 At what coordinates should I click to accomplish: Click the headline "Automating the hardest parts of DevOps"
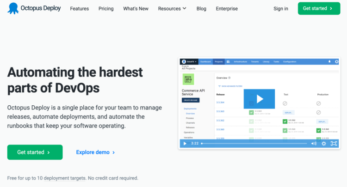75,80
